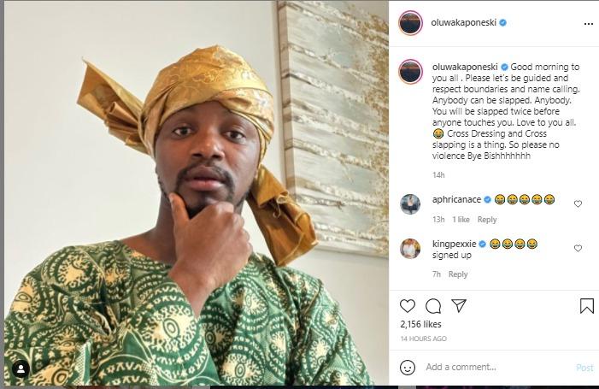Share post via paper plane icon
The image size is (599, 389).
[459, 306]
